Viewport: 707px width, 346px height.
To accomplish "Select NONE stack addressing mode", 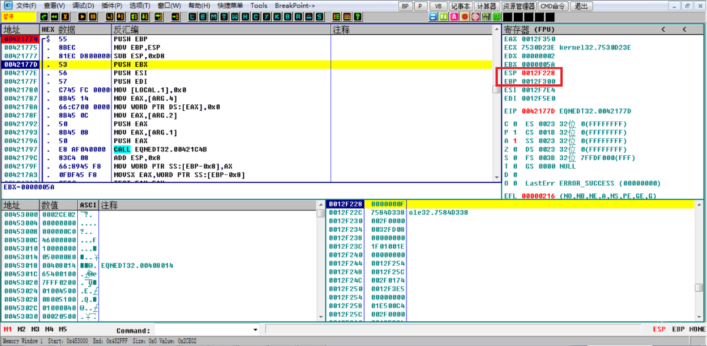I will pyautogui.click(x=697, y=329).
